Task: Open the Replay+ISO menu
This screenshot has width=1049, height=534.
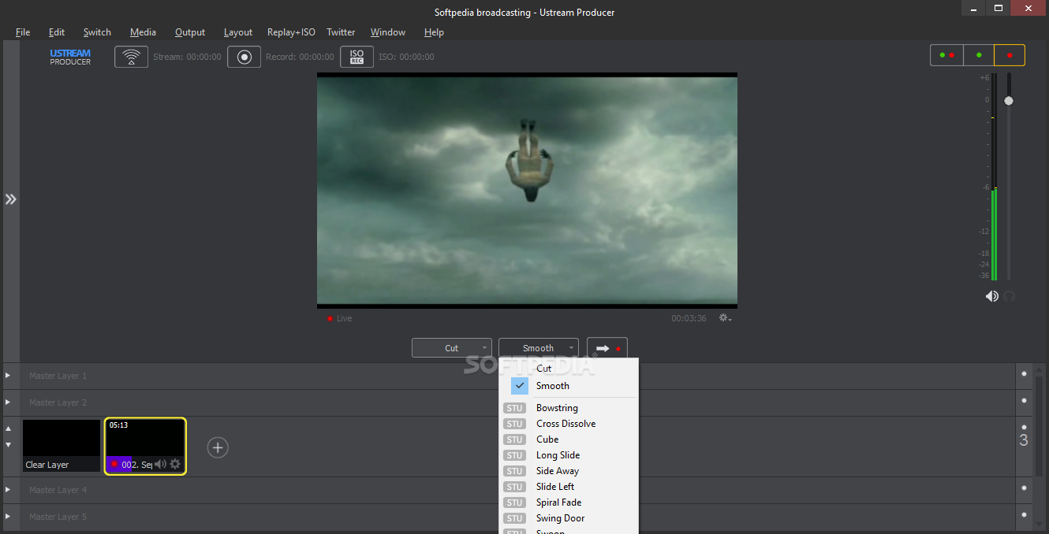Action: pos(291,32)
